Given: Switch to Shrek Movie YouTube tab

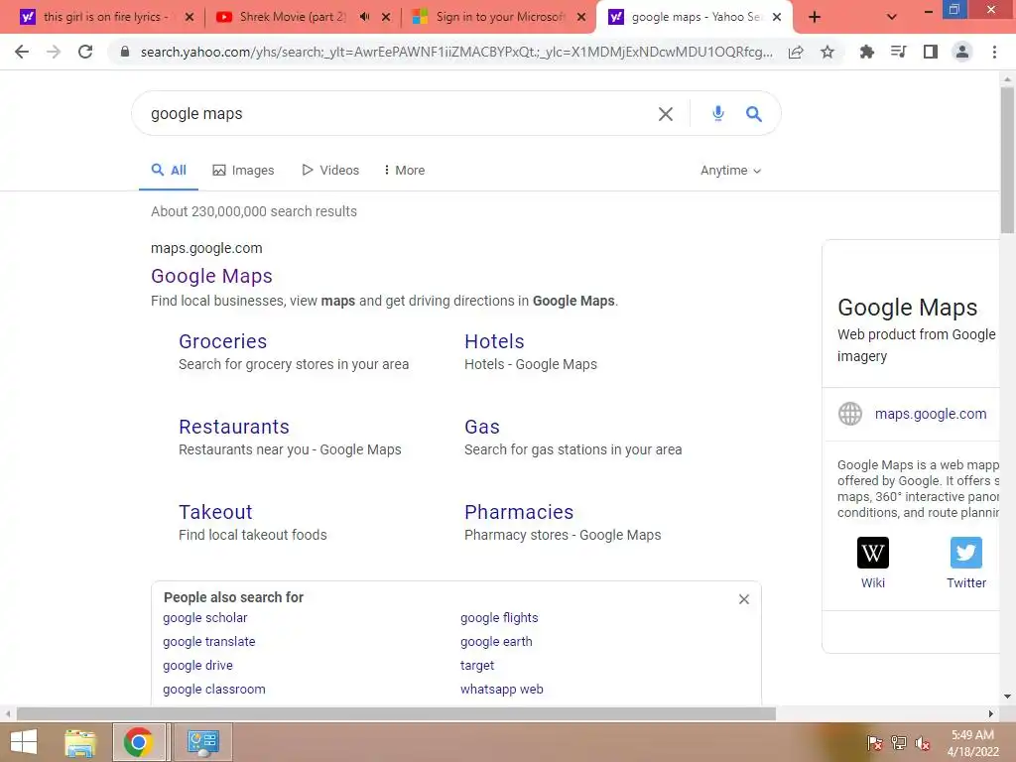Looking at the screenshot, I should point(292,17).
